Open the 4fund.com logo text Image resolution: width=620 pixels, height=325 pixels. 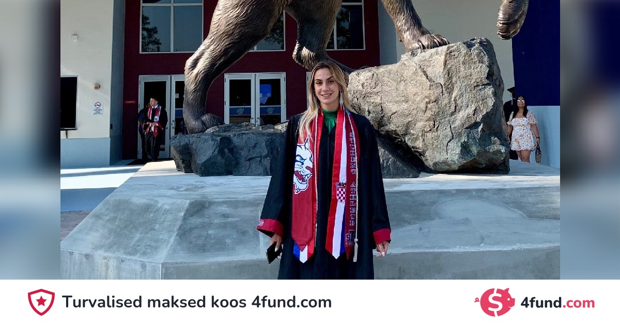click(x=557, y=303)
